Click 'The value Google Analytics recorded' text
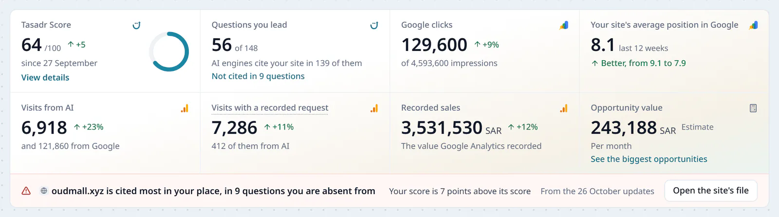Image resolution: width=779 pixels, height=217 pixels. click(x=471, y=146)
